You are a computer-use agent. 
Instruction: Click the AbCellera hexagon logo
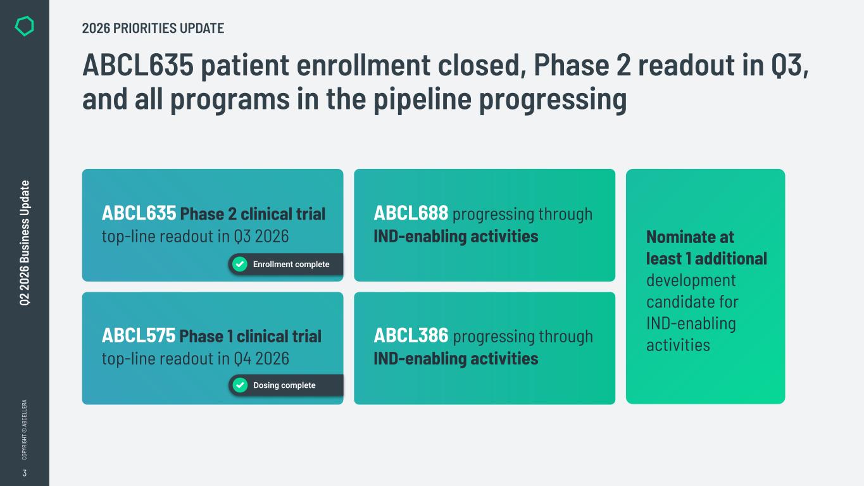[x=24, y=26]
